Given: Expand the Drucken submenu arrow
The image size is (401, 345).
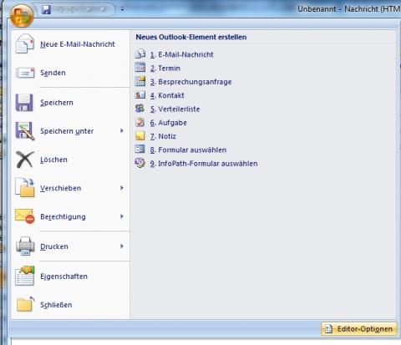Looking at the screenshot, I should click(x=122, y=246).
